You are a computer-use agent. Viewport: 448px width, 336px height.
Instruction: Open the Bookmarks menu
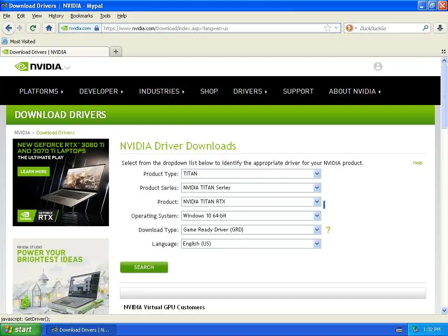(81, 16)
